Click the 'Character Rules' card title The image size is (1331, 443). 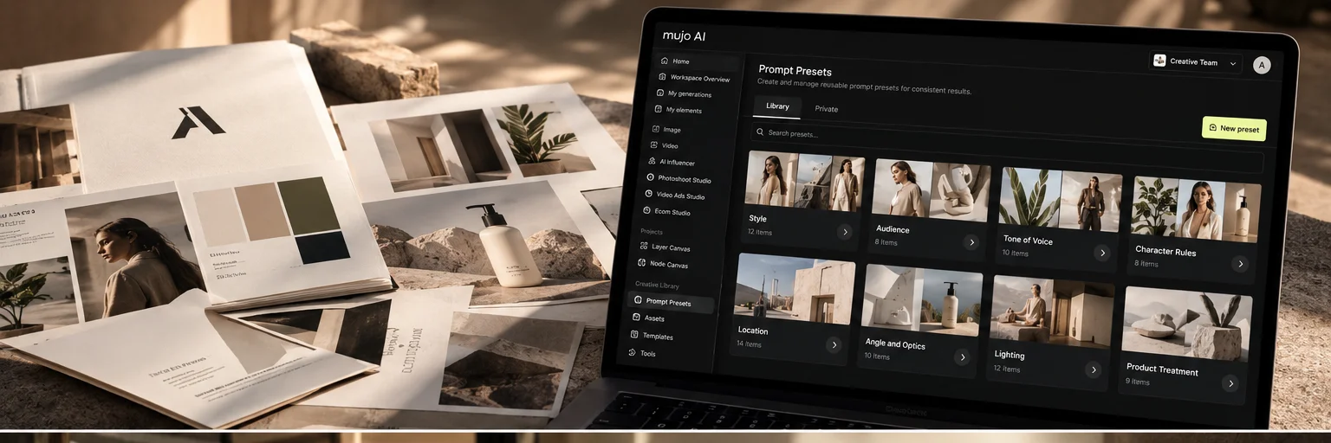coord(1165,251)
